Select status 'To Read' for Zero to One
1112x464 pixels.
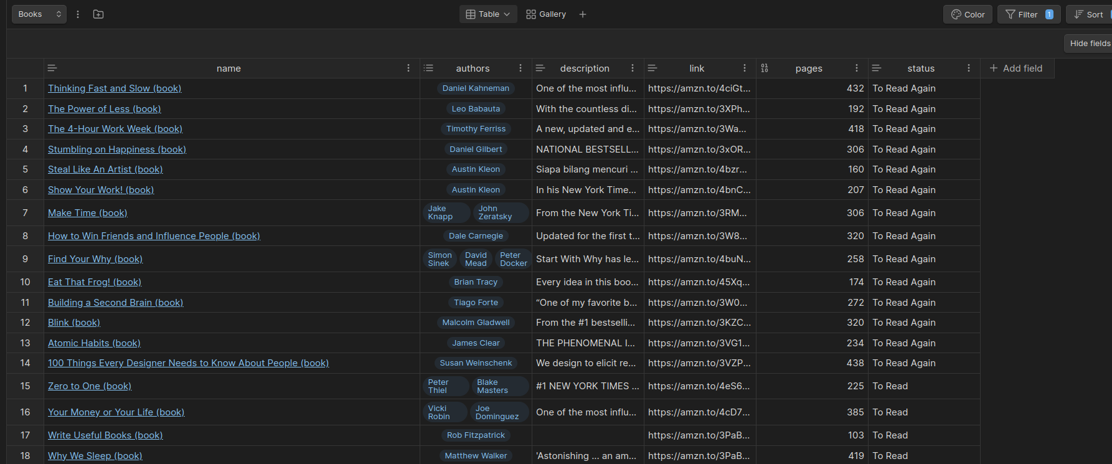[924, 386]
